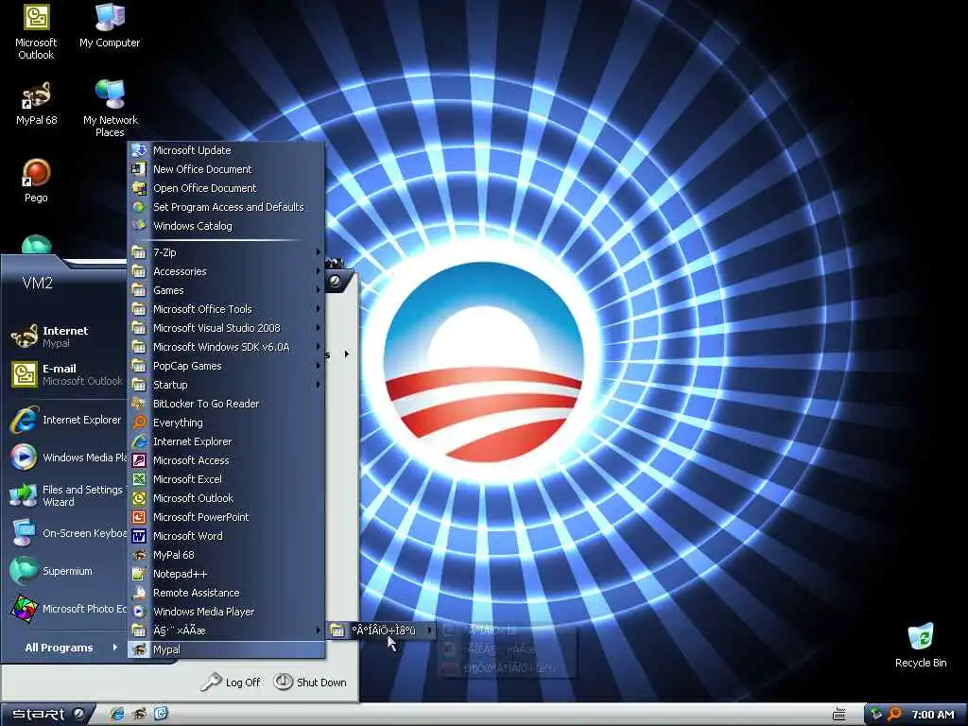Click the 7:00 AM taskbar clock
This screenshot has height=726, width=968.
tap(933, 715)
